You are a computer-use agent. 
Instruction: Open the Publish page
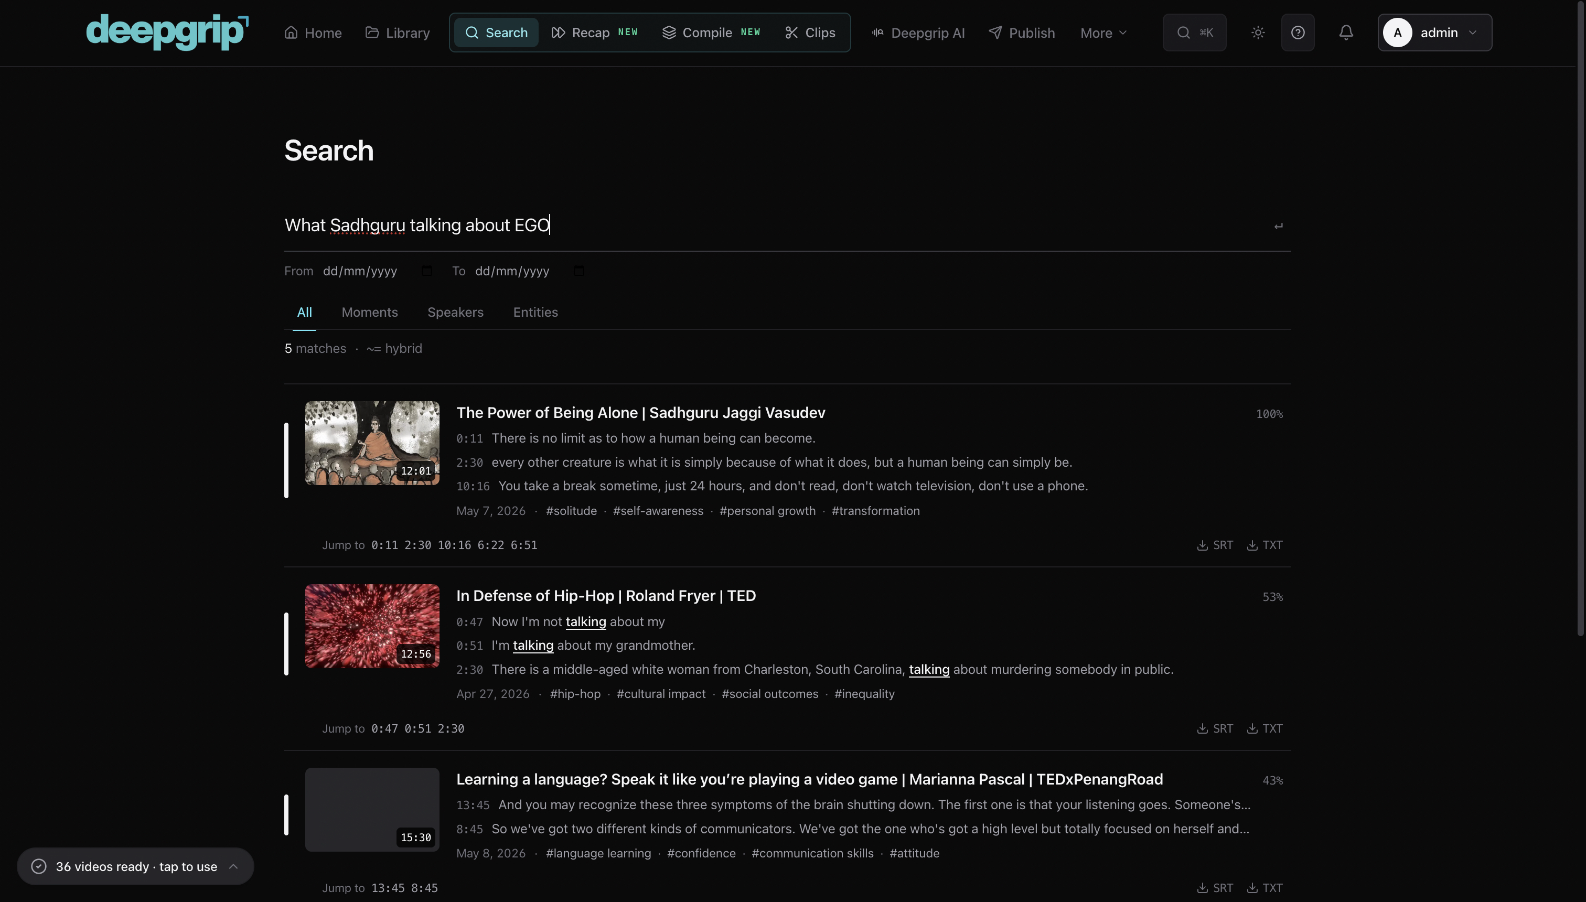[x=1022, y=33]
